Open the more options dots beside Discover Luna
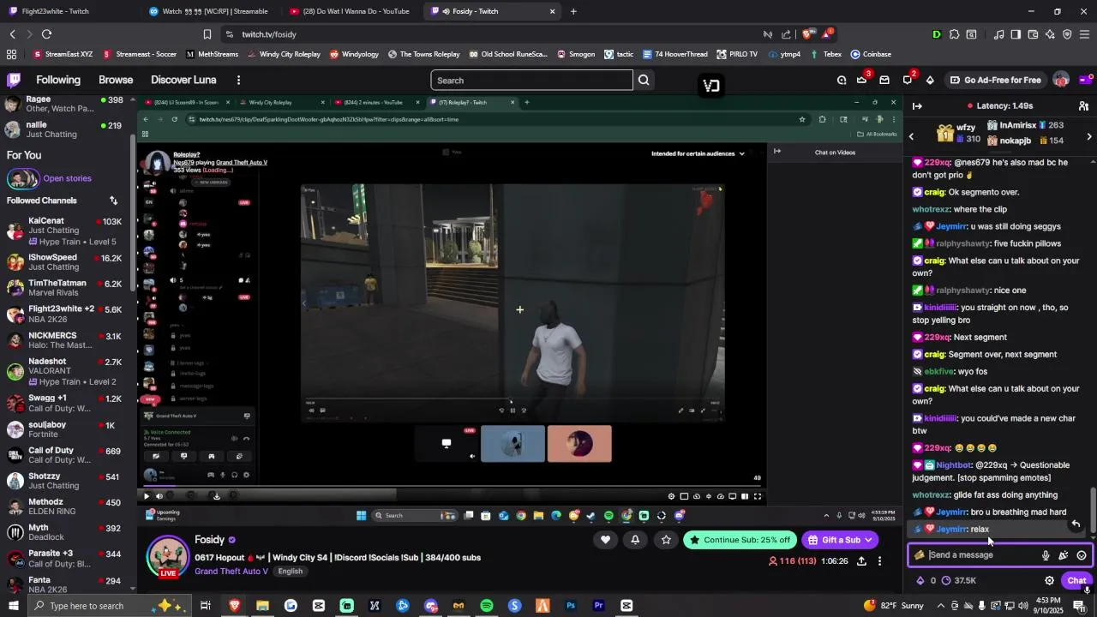The height and width of the screenshot is (617, 1097). 238,80
